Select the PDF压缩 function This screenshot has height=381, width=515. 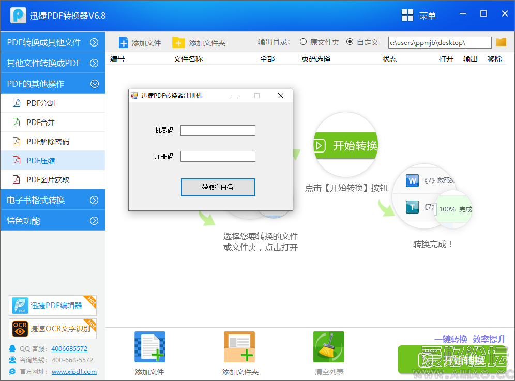click(x=53, y=160)
